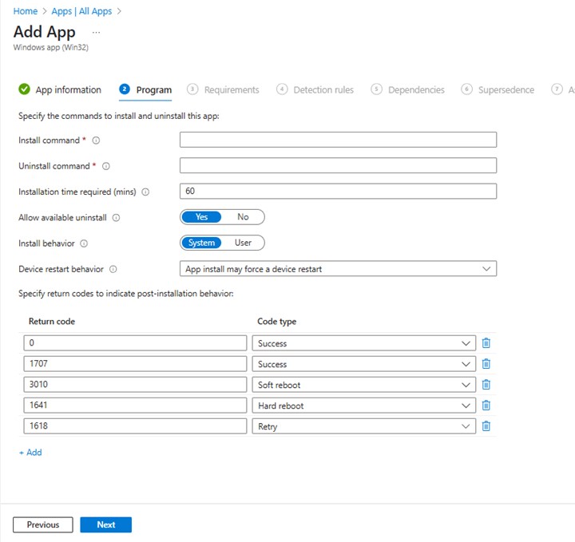The width and height of the screenshot is (575, 542).
Task: Open the Device restart behavior dropdown
Action: 338,270
